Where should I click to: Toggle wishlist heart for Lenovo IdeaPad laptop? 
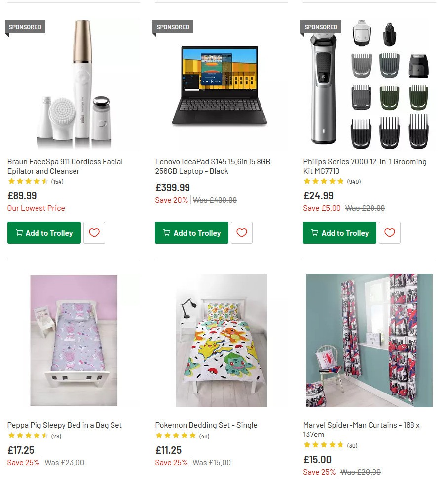point(242,233)
